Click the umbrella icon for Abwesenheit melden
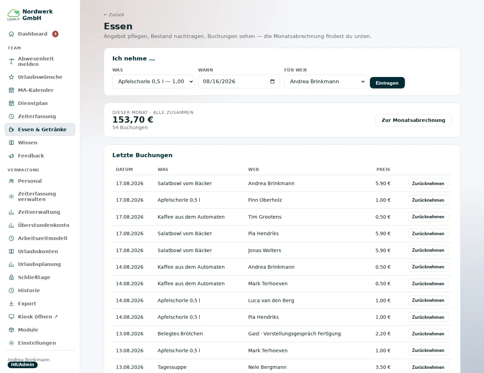Screen dimensions: 484x373 (11, 61)
